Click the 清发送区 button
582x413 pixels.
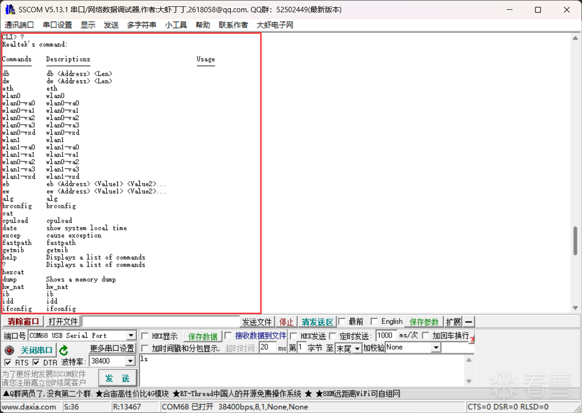(x=317, y=321)
